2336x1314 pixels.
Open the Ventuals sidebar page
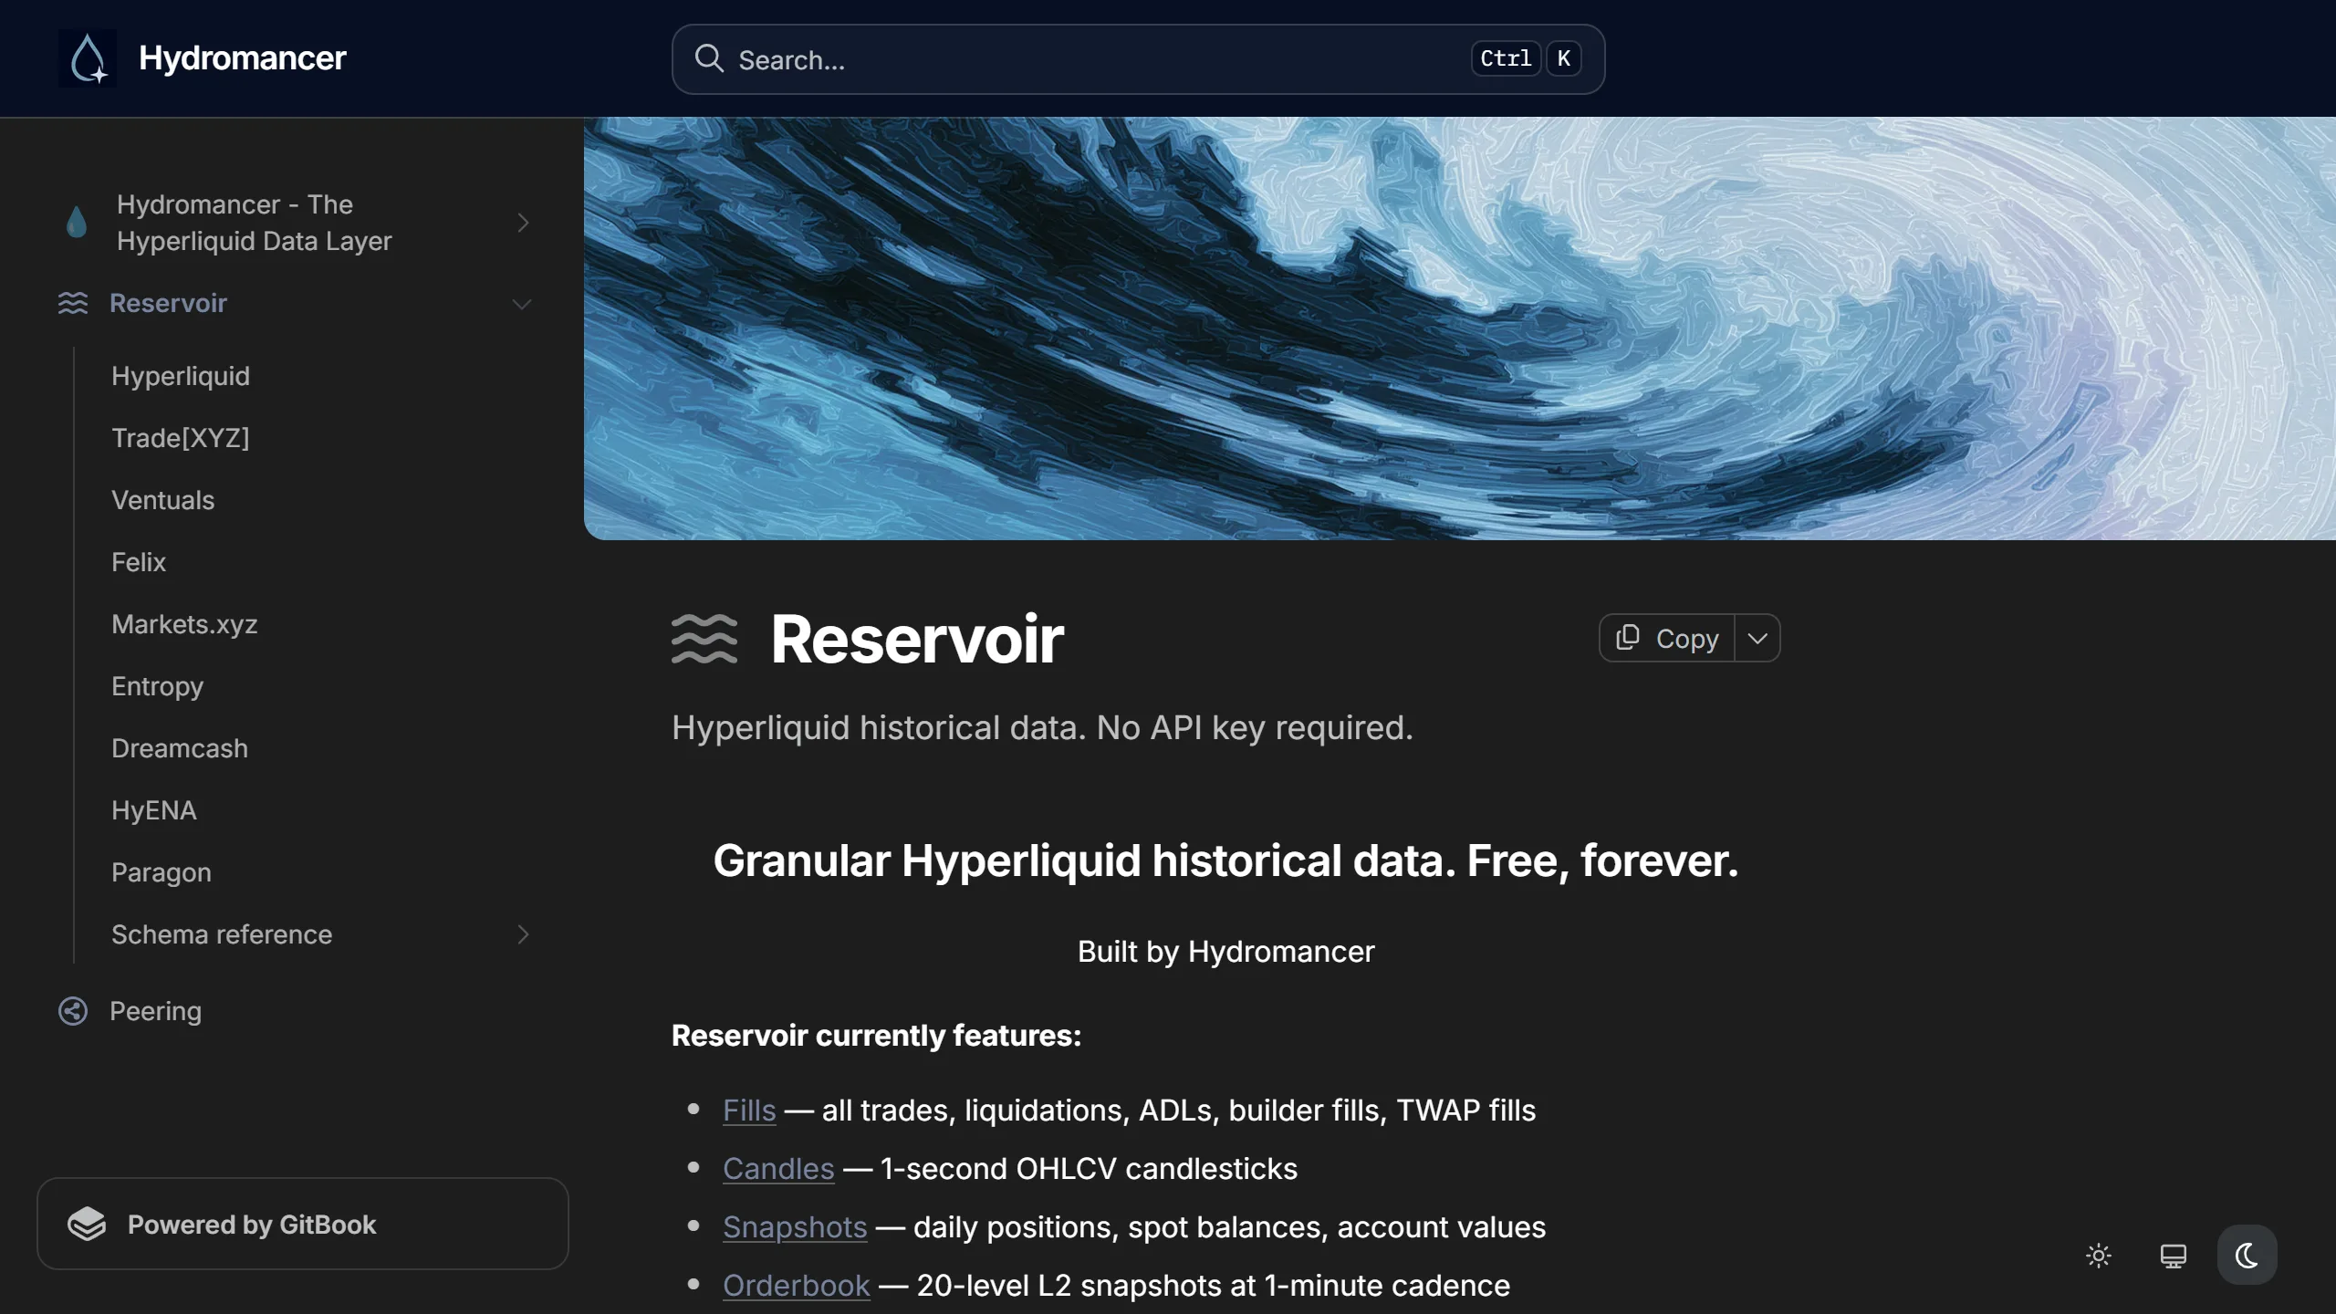click(163, 500)
